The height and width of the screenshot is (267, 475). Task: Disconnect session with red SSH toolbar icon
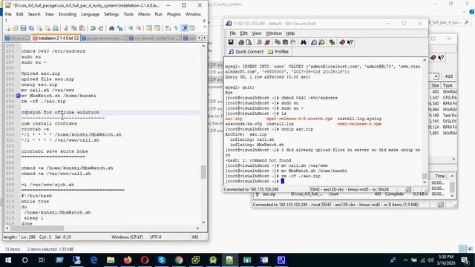(x=267, y=42)
